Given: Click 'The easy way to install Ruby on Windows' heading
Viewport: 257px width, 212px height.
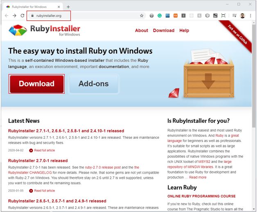Looking at the screenshot, I should point(80,51).
